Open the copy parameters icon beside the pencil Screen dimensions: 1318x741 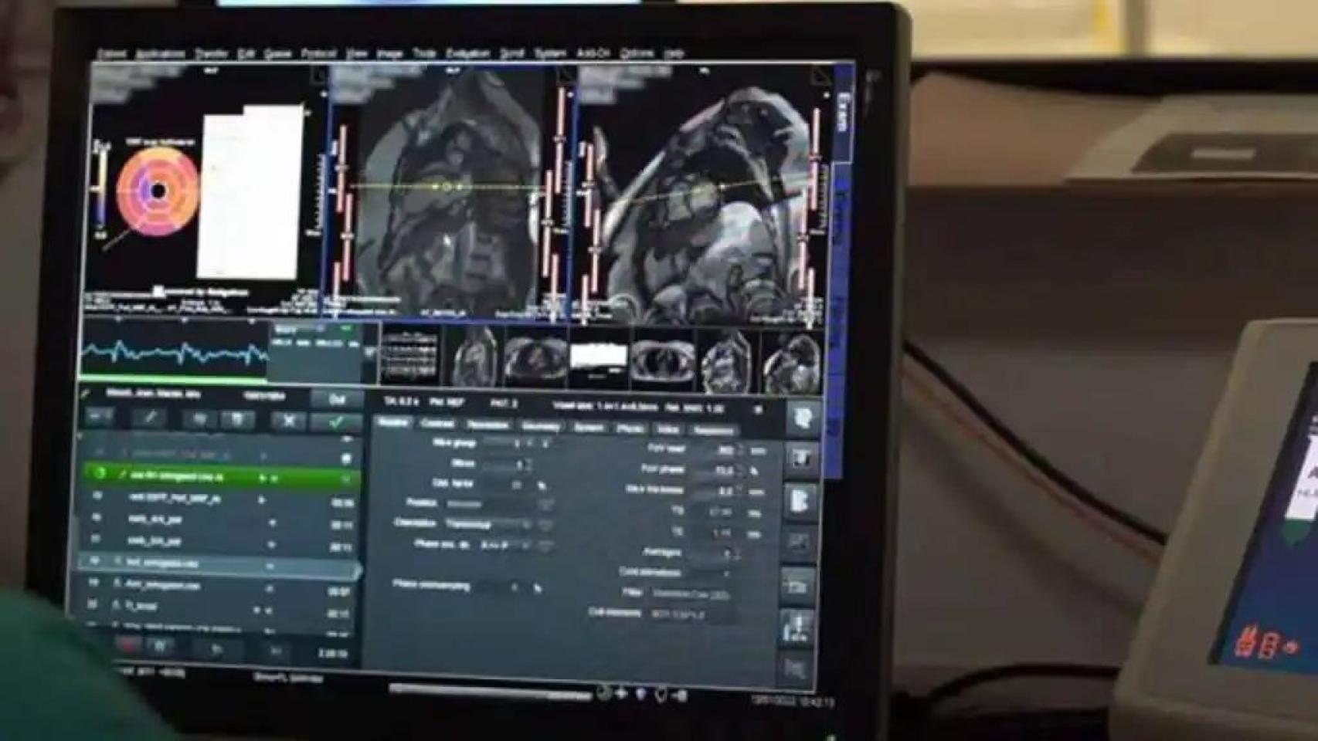tap(200, 418)
